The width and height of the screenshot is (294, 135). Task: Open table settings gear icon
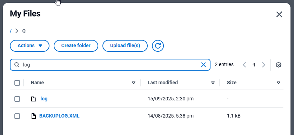click(279, 65)
